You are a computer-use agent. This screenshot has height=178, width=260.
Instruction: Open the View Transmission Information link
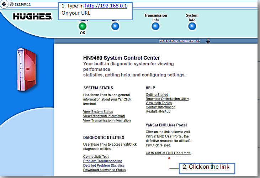click(x=107, y=121)
